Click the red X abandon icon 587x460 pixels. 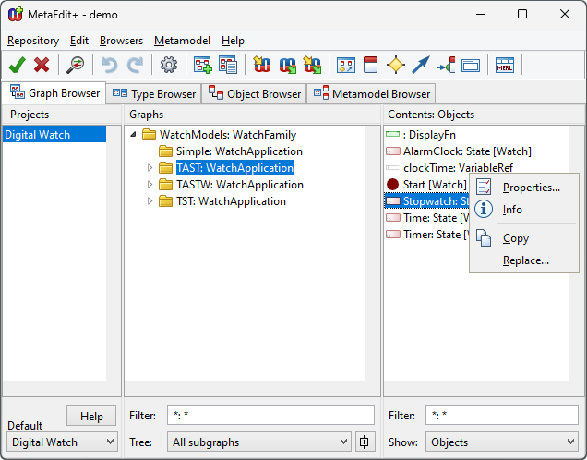click(42, 65)
